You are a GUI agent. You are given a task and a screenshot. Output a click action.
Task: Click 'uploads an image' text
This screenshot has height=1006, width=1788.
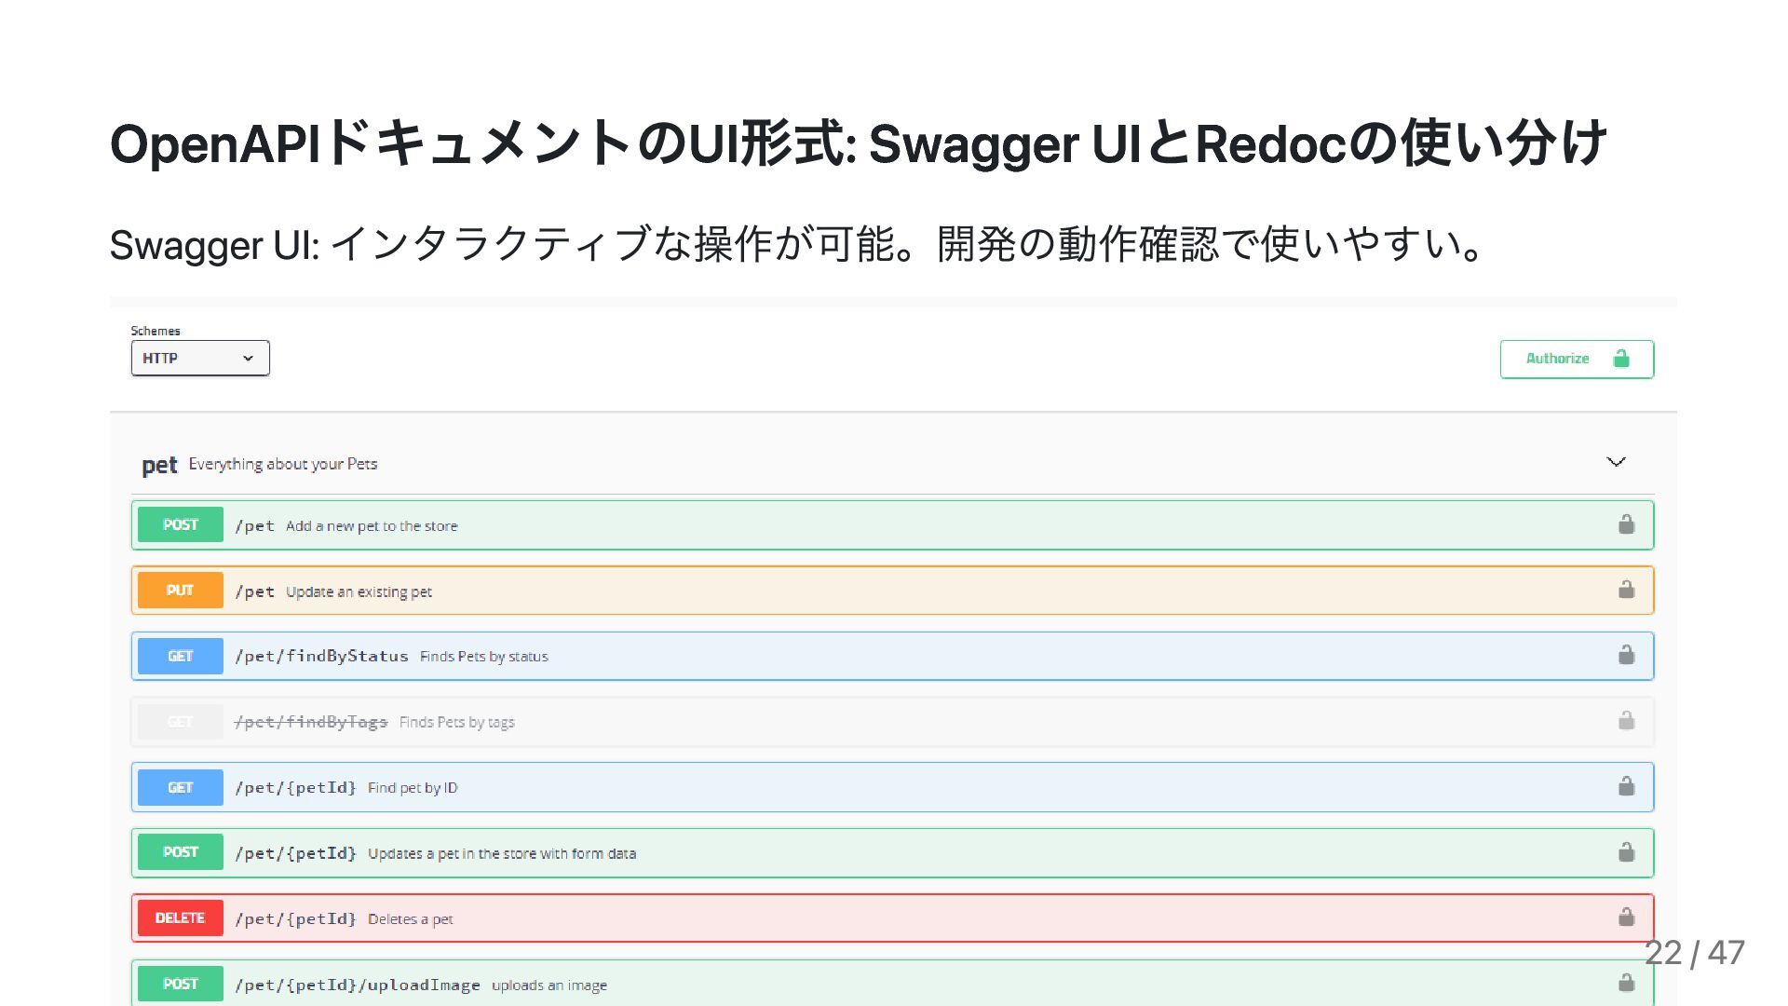(x=549, y=986)
